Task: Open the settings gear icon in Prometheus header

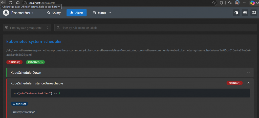Action: click(x=245, y=13)
